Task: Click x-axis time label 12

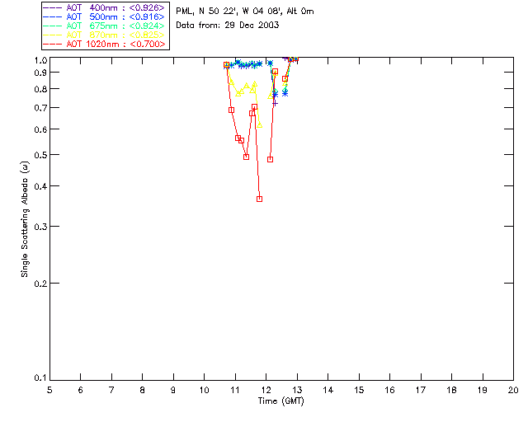Action: [x=266, y=390]
